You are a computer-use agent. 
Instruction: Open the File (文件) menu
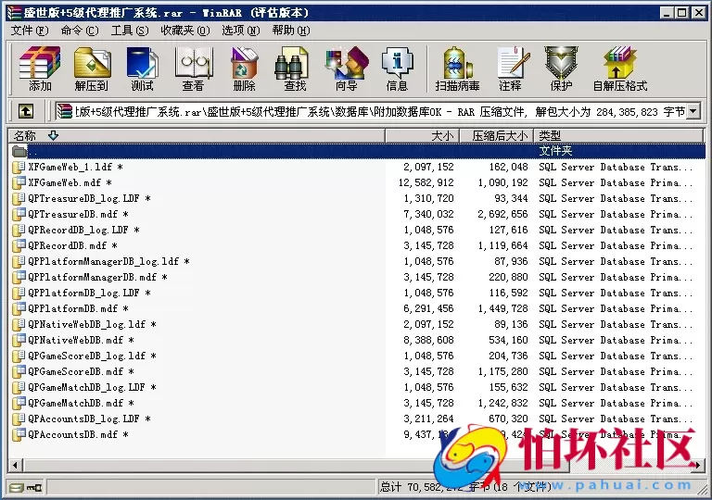[30, 31]
